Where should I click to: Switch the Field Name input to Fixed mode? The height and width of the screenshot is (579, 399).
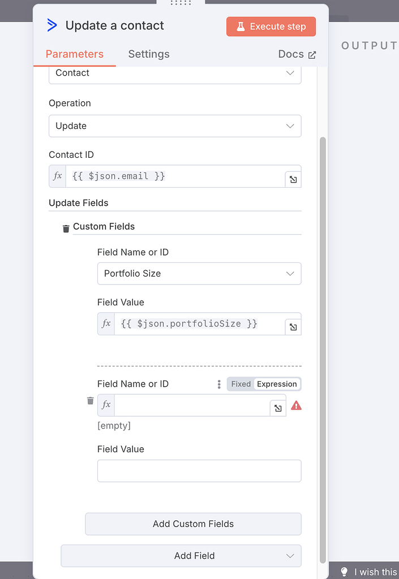(241, 384)
